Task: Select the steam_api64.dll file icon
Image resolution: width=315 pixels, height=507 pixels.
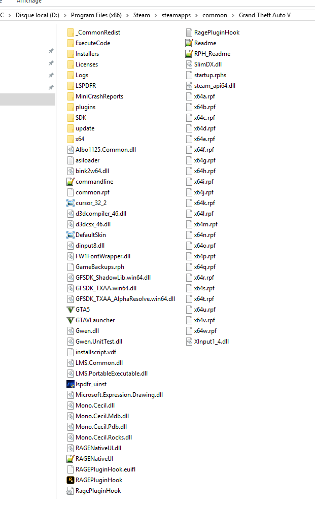Action: (x=189, y=86)
